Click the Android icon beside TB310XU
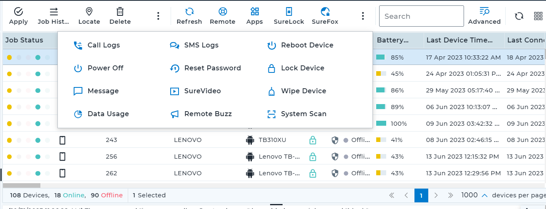The width and height of the screenshot is (546, 209). coord(250,140)
